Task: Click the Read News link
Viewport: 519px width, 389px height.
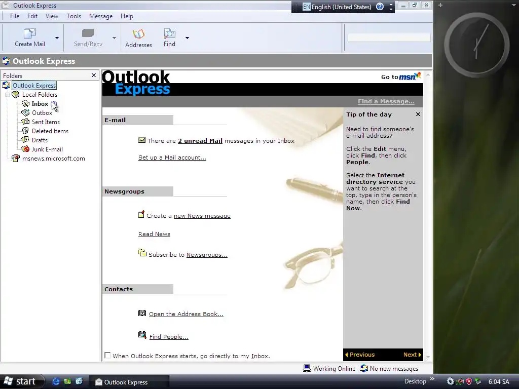Action: (154, 234)
